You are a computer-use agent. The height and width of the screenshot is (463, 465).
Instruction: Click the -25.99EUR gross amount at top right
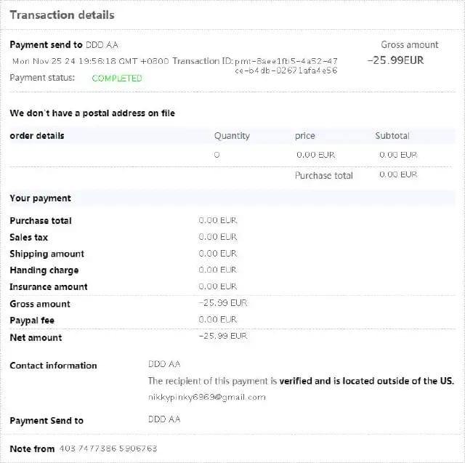point(395,60)
